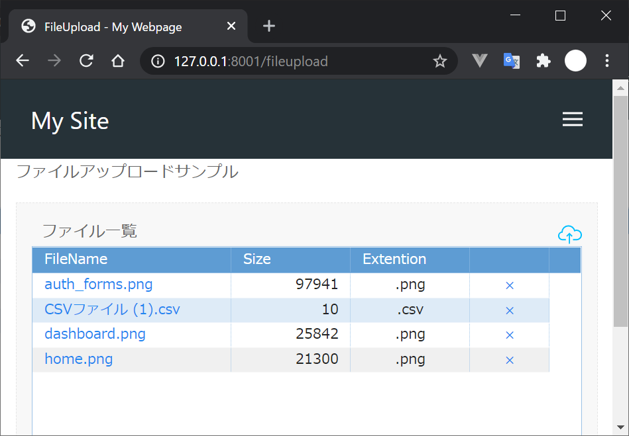Open the home.png file link
This screenshot has height=436, width=629.
(79, 359)
